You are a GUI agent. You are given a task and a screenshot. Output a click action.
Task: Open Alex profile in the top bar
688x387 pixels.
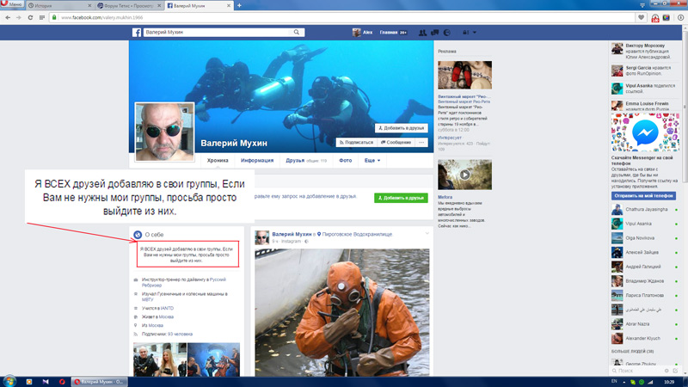click(x=362, y=33)
